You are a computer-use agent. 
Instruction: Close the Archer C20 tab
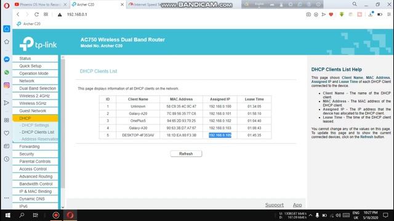[x=122, y=4]
